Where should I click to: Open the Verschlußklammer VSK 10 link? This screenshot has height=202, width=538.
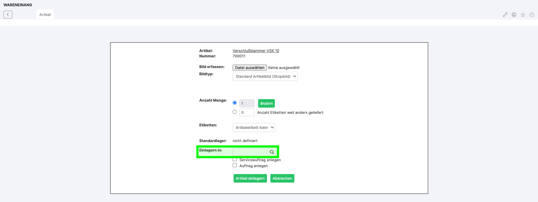point(256,51)
